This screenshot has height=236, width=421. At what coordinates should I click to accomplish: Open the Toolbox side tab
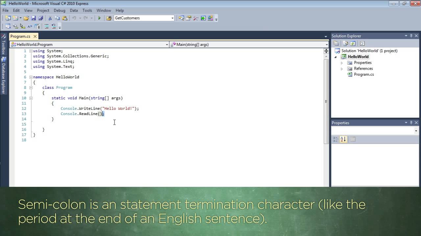pos(3,44)
